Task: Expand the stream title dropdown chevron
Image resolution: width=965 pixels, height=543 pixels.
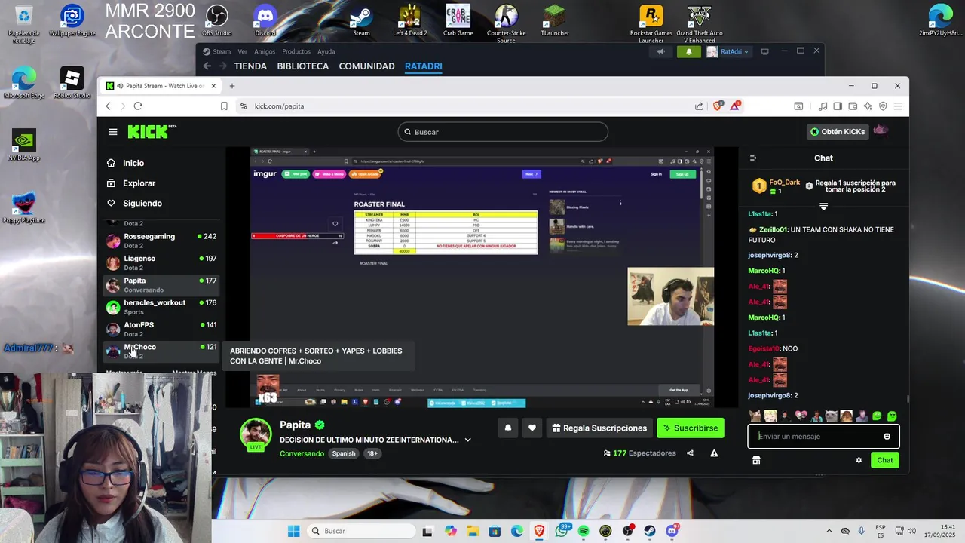Action: 467,440
